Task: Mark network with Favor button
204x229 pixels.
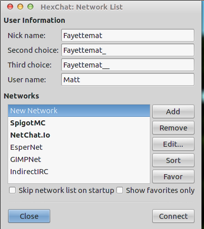Action: coord(173,177)
